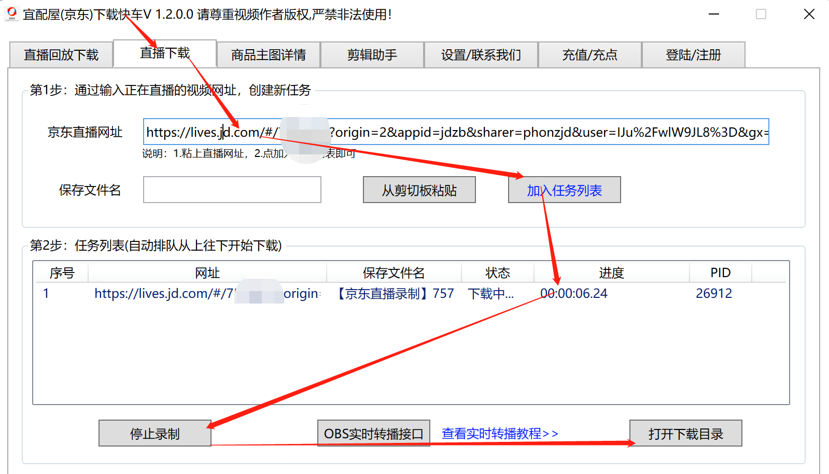Viewport: 829px width, 474px height.
Task: Click the 从剪切板粘贴 button
Action: tap(419, 190)
